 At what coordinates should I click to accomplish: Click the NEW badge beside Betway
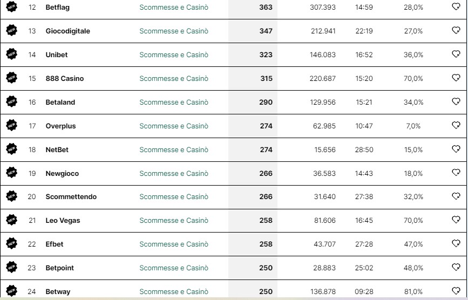pos(12,291)
